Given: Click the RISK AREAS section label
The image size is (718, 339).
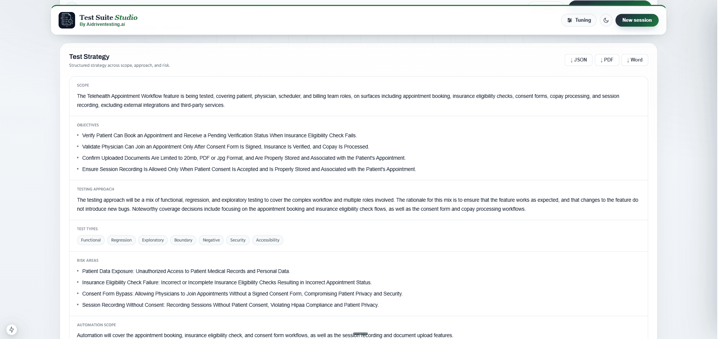Looking at the screenshot, I should (87, 261).
